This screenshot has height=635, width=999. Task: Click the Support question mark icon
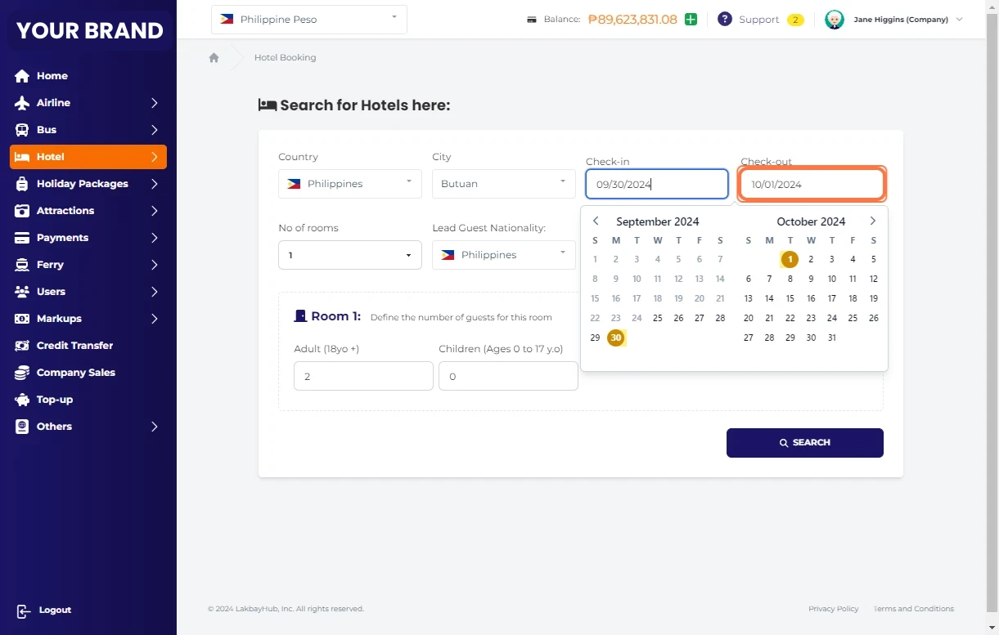[724, 20]
